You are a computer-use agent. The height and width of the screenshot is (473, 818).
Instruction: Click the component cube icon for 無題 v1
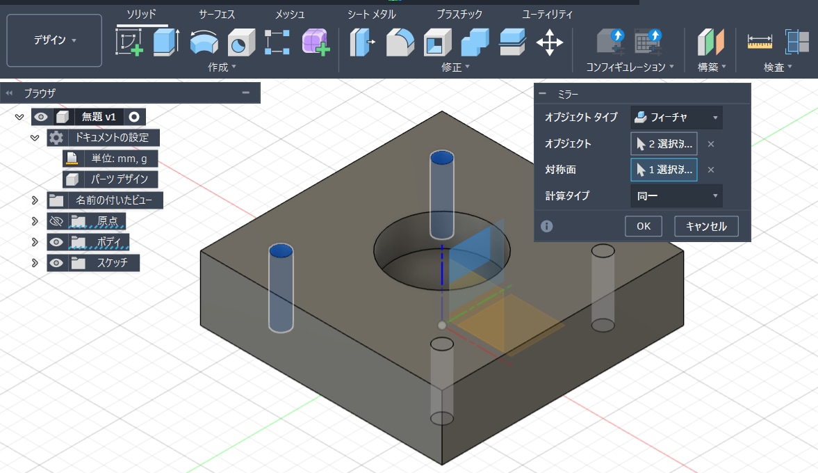[x=63, y=117]
